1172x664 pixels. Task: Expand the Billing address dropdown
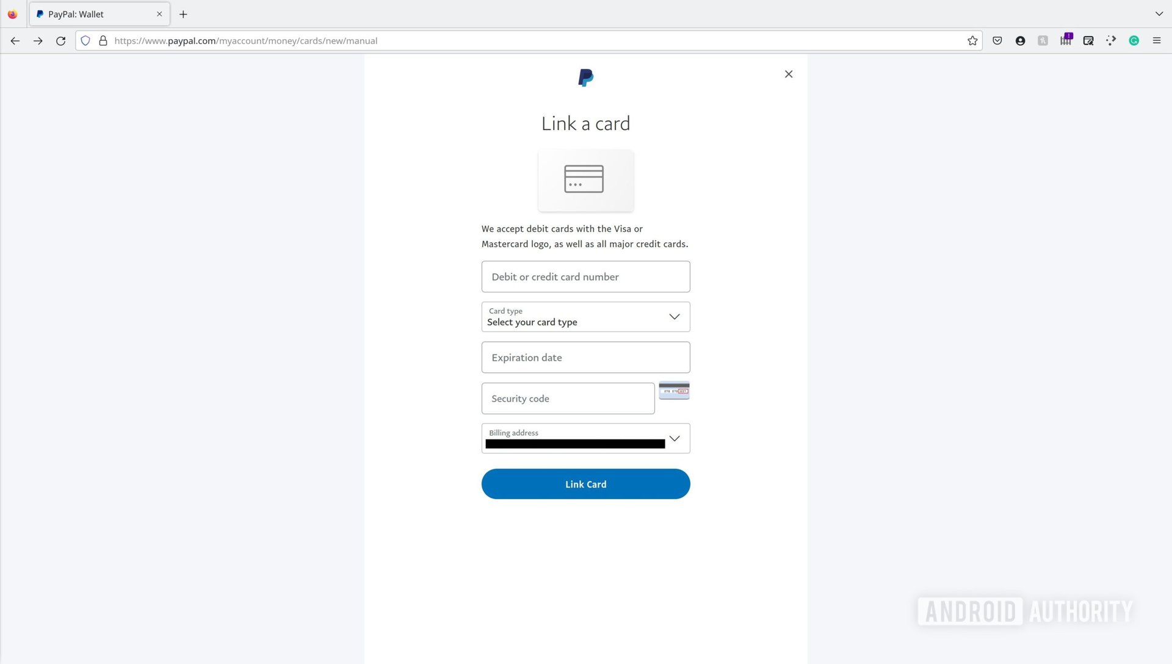point(675,439)
